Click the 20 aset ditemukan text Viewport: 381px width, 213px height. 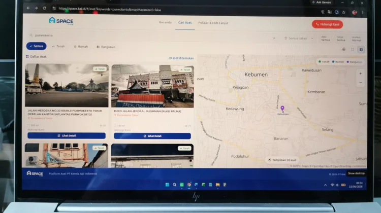coord(181,58)
